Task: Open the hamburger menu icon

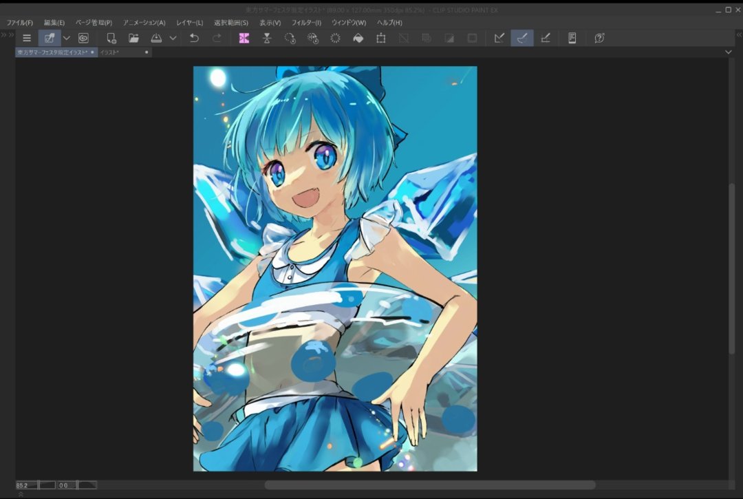Action: tap(27, 38)
